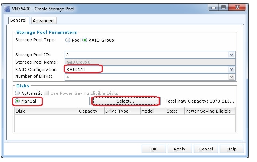Click the Apply button
This screenshot has height=162, width=257.
(x=180, y=149)
